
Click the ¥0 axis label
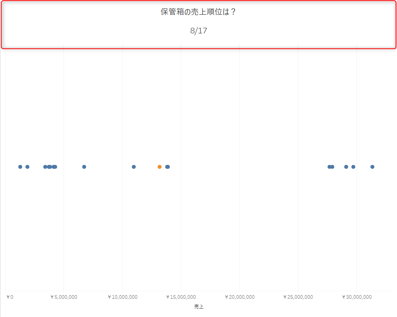tap(10, 297)
